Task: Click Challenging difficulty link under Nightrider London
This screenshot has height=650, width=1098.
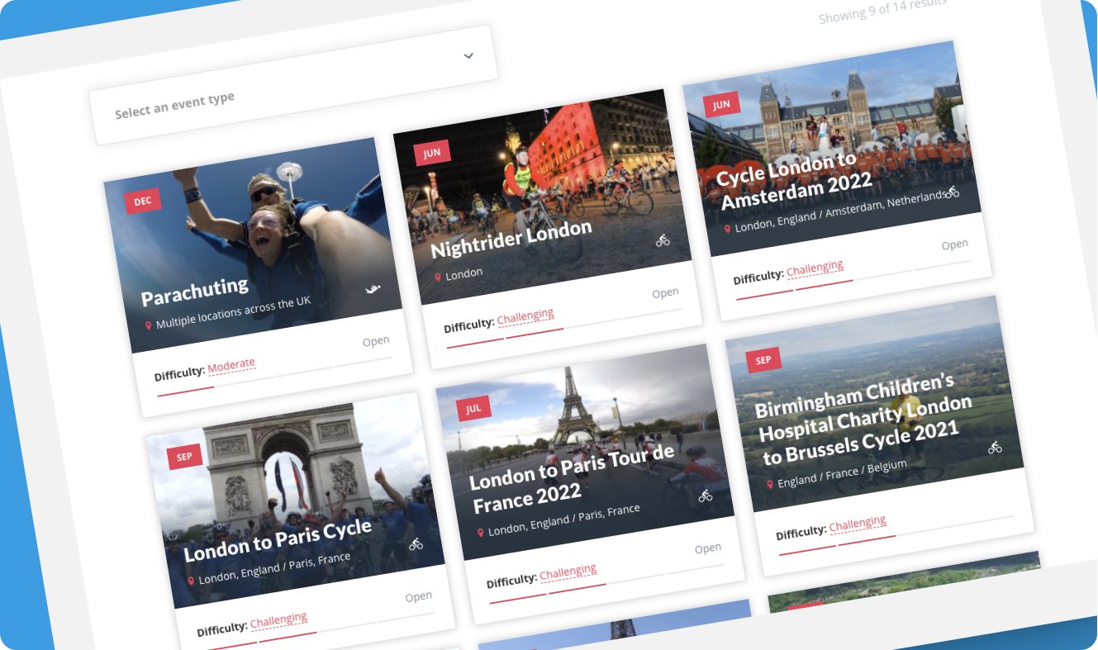Action: pyautogui.click(x=525, y=316)
